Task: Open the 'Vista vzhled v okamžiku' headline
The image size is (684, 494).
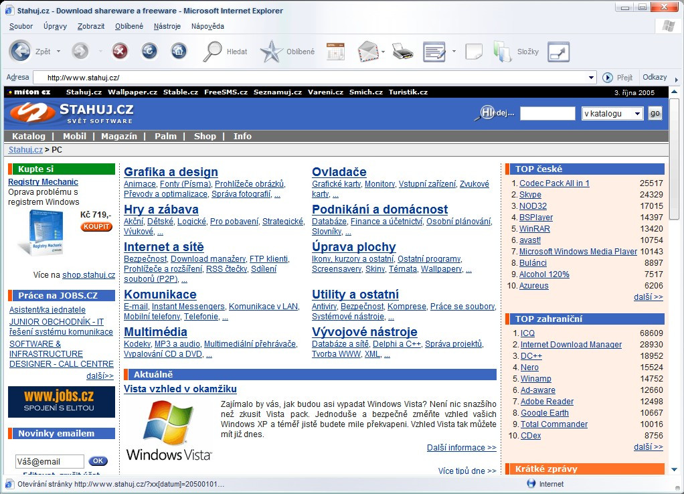Action: click(x=180, y=389)
